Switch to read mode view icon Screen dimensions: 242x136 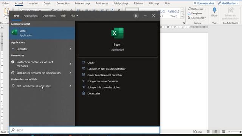click(x=208, y=132)
